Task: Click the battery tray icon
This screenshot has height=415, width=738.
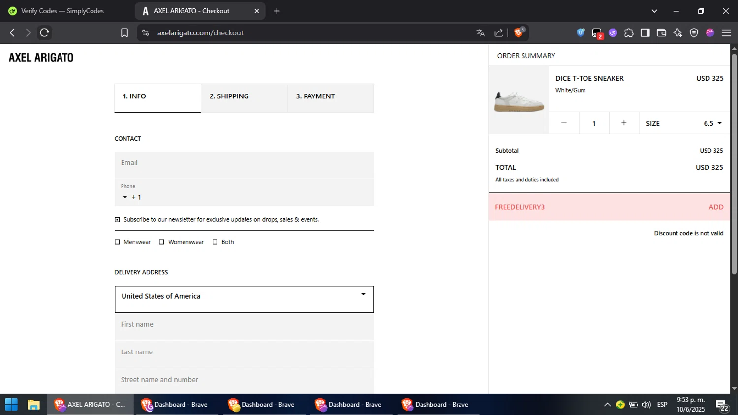Action: point(633,405)
